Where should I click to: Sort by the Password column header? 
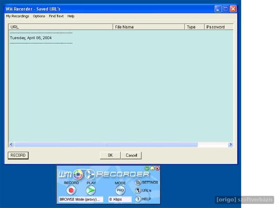pyautogui.click(x=219, y=27)
